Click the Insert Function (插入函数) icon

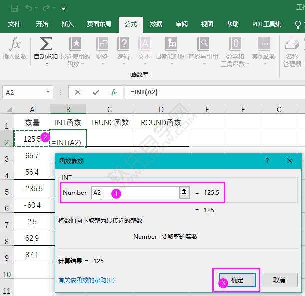15,45
